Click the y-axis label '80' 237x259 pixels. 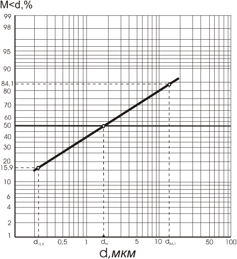(7, 91)
